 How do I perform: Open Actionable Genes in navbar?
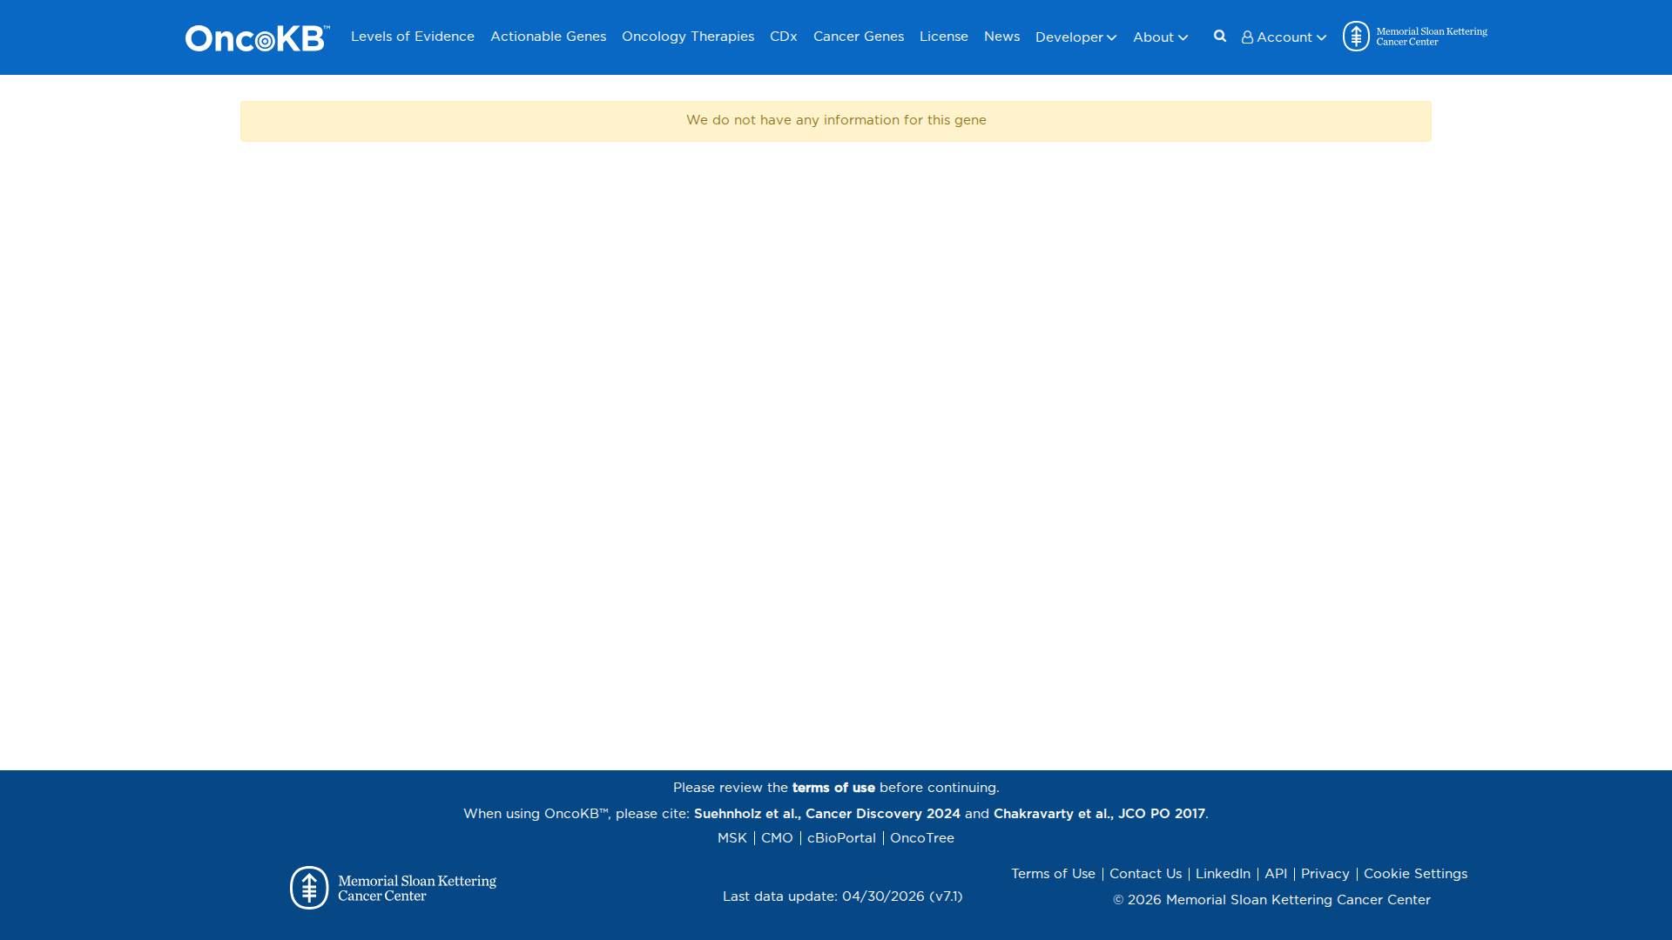tap(548, 37)
